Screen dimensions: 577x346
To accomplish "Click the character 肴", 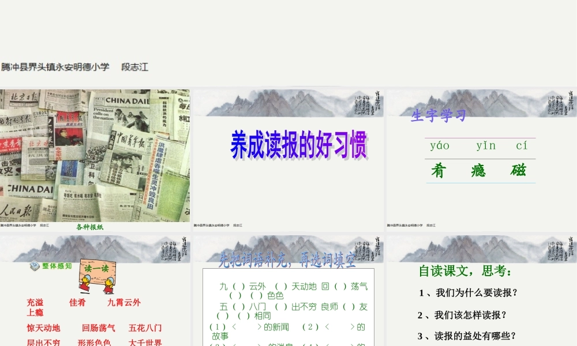I will point(439,171).
